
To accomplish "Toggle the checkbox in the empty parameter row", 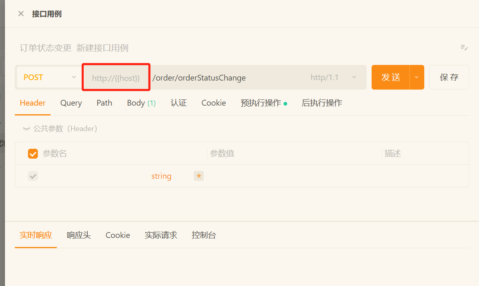I will (x=33, y=176).
